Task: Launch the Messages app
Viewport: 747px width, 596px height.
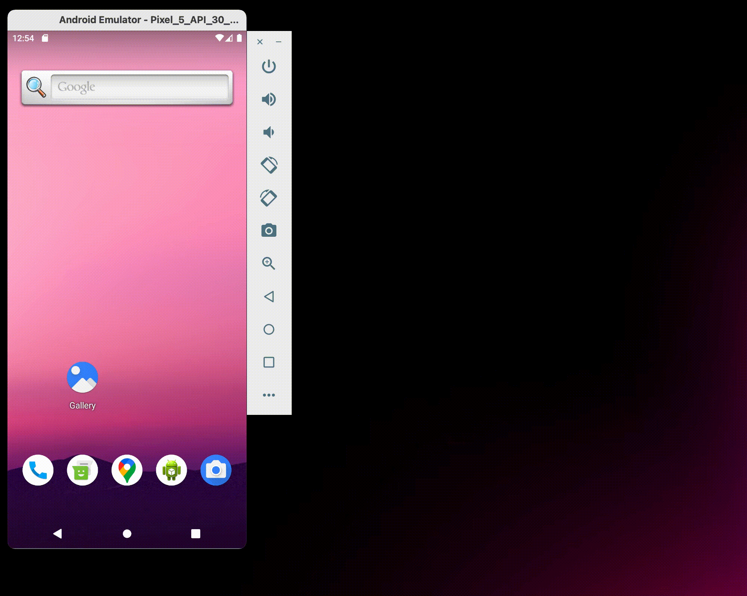Action: coord(82,470)
